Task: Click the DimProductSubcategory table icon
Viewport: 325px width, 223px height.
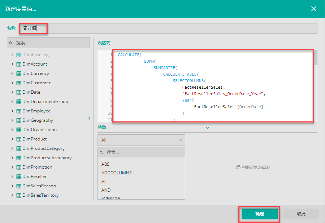Action: (19, 158)
